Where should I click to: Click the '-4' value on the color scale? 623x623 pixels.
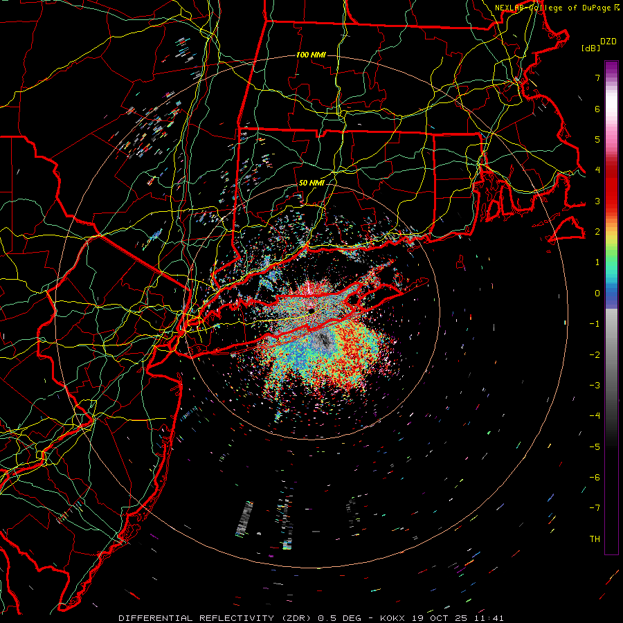tap(595, 416)
